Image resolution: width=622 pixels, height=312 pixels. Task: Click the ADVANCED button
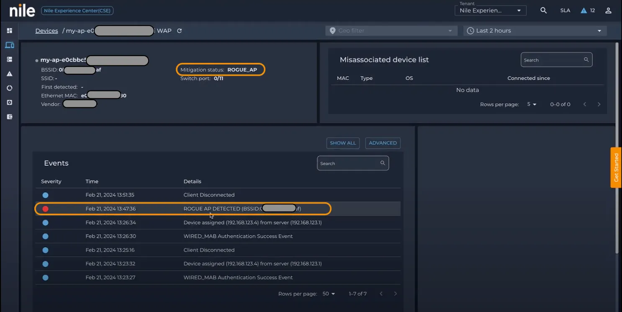click(383, 143)
